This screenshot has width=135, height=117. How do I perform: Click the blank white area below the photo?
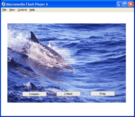tap(67, 109)
